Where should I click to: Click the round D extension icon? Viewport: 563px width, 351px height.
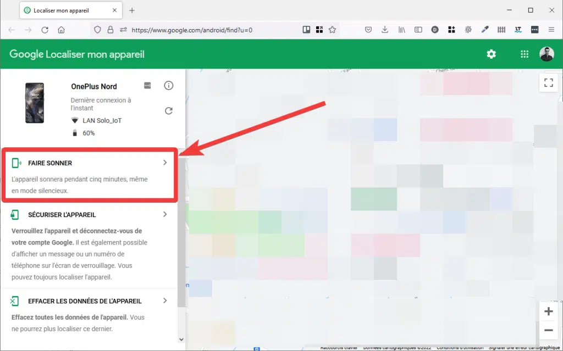(435, 30)
